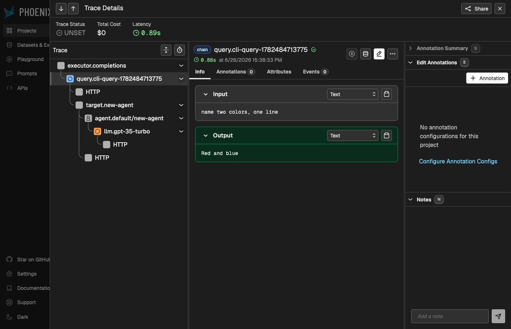Open Playground in sidebar
Image resolution: width=511 pixels, height=329 pixels.
coord(26,59)
